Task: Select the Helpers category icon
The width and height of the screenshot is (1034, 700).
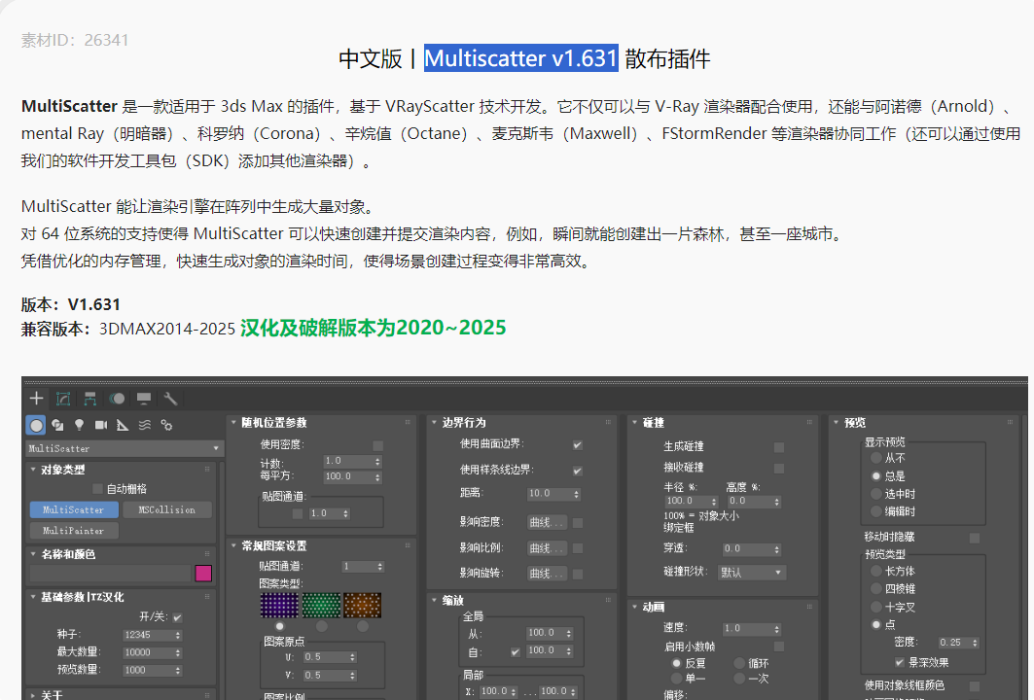Action: (123, 425)
